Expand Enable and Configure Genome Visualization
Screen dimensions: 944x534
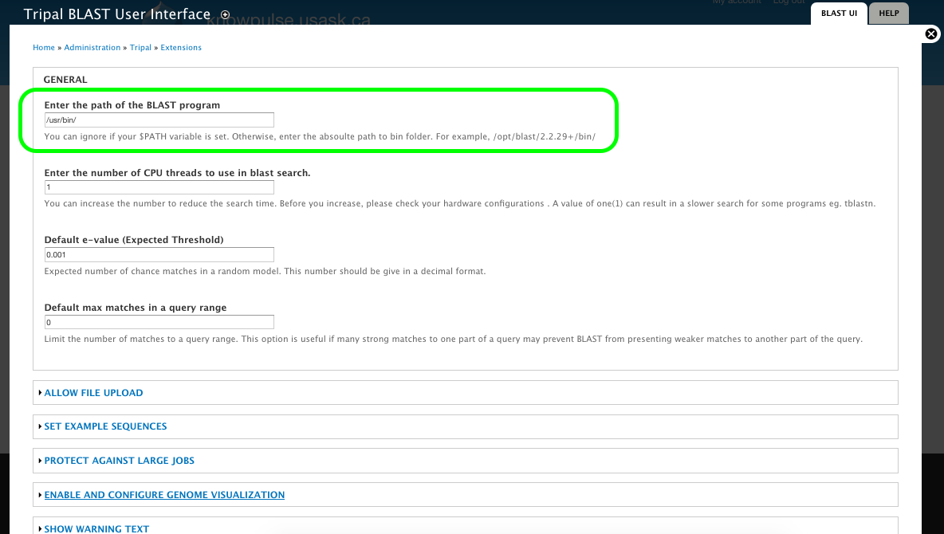[x=164, y=495]
